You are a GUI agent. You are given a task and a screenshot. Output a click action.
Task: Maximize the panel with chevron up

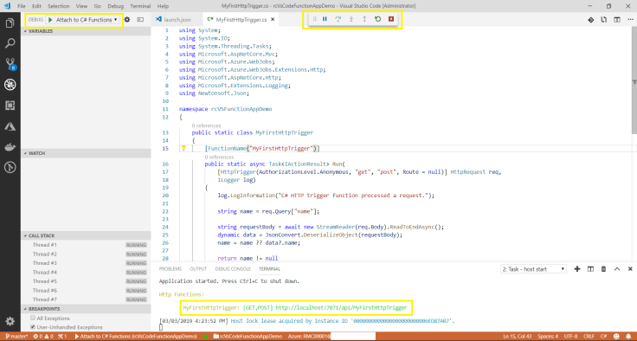click(617, 269)
